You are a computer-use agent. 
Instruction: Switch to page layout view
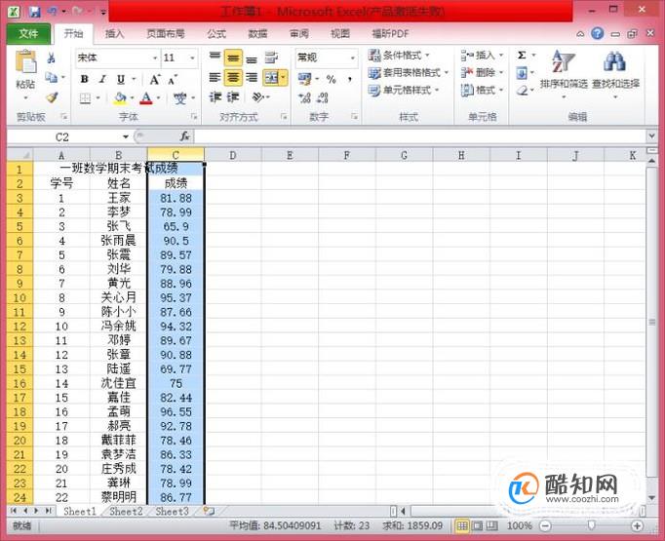click(477, 526)
